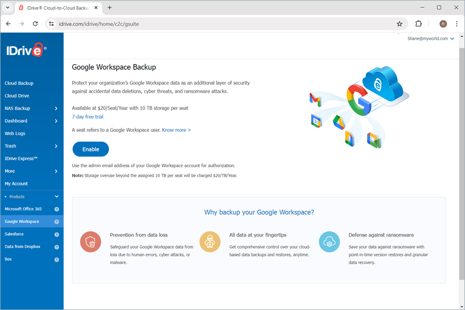Click the Google Calendar icon in the illustration

[316, 121]
